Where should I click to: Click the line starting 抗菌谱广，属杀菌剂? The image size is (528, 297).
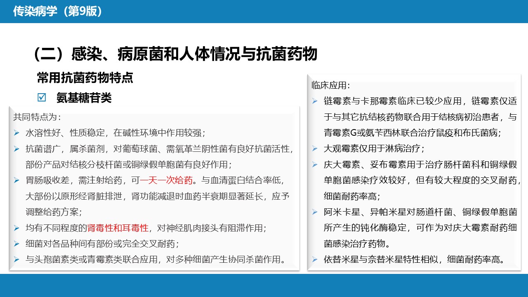pos(159,149)
